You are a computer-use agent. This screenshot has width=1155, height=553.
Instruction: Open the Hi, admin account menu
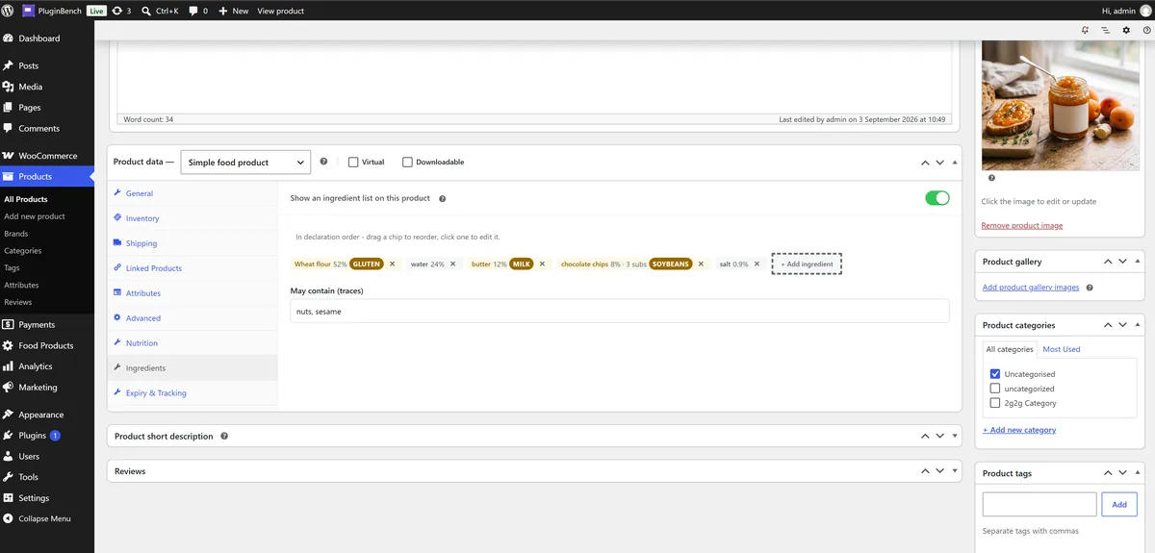pyautogui.click(x=1125, y=11)
